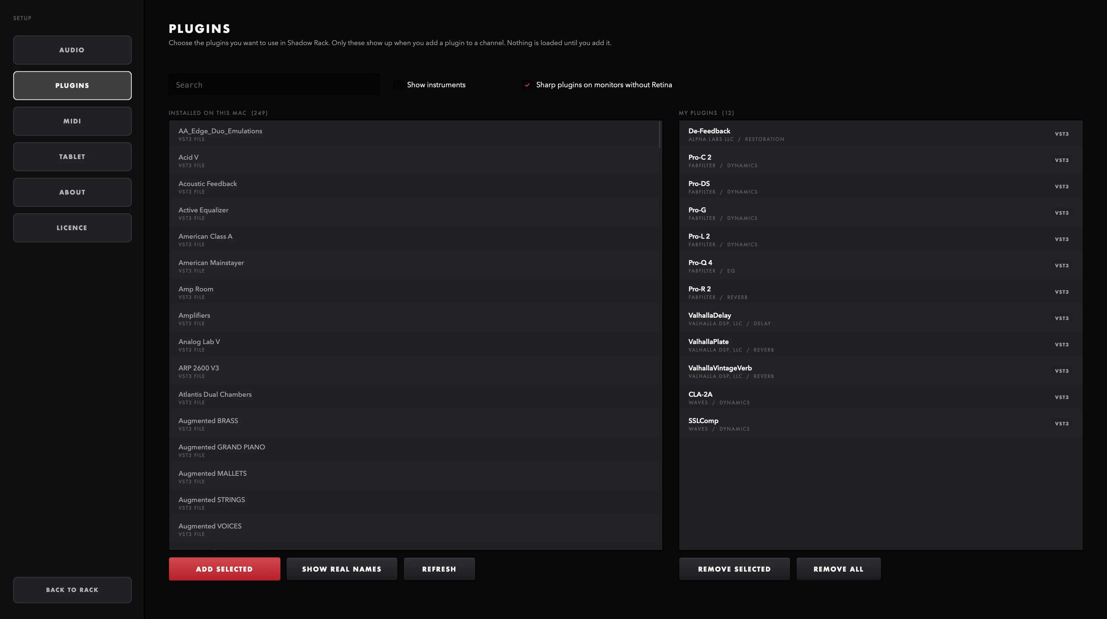Viewport: 1107px width, 619px height.
Task: Select Acoustic Feedback plugin row
Action: pyautogui.click(x=413, y=187)
